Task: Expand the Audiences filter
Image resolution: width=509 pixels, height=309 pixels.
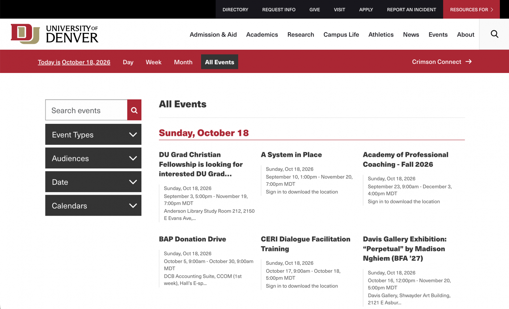Action: (93, 158)
